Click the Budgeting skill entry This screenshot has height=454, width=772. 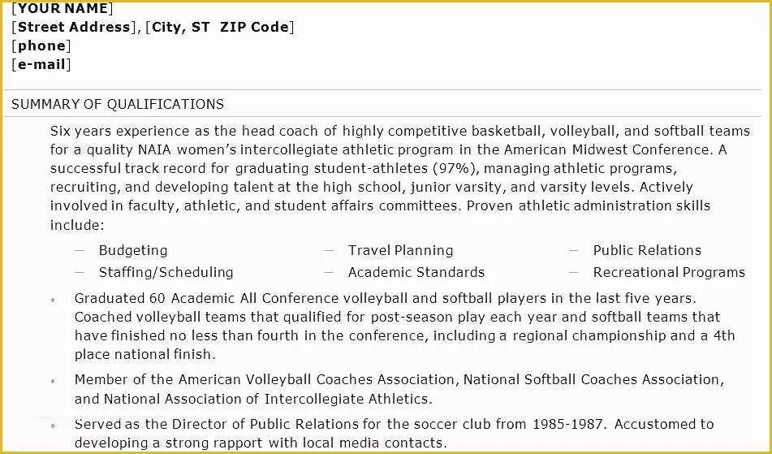tap(133, 251)
